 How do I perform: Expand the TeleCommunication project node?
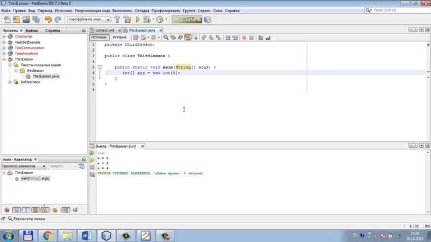pyautogui.click(x=4, y=48)
